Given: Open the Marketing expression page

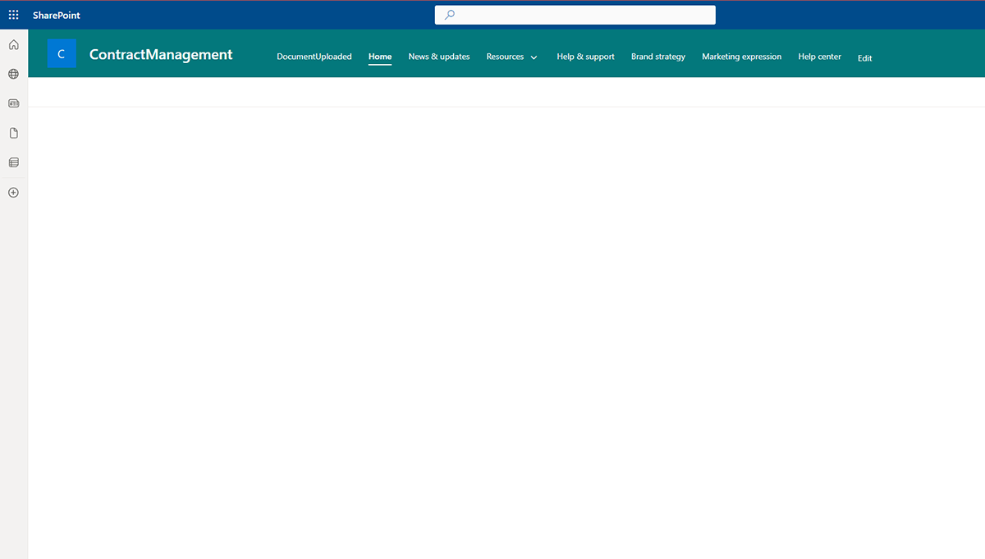Looking at the screenshot, I should [741, 57].
